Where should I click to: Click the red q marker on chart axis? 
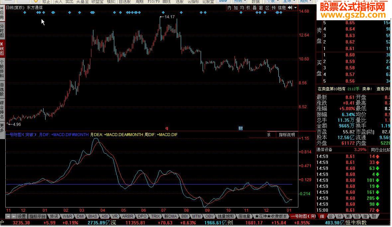pyautogui.click(x=167, y=128)
